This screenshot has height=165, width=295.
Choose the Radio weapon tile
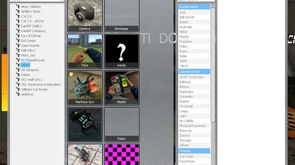(x=122, y=124)
